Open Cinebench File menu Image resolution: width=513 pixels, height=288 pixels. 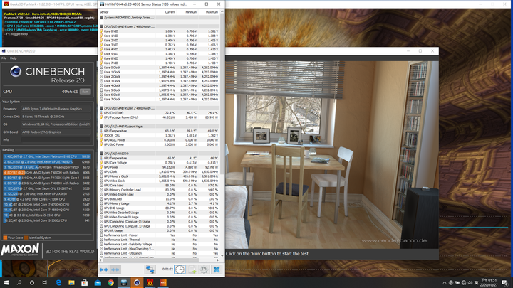(4, 58)
